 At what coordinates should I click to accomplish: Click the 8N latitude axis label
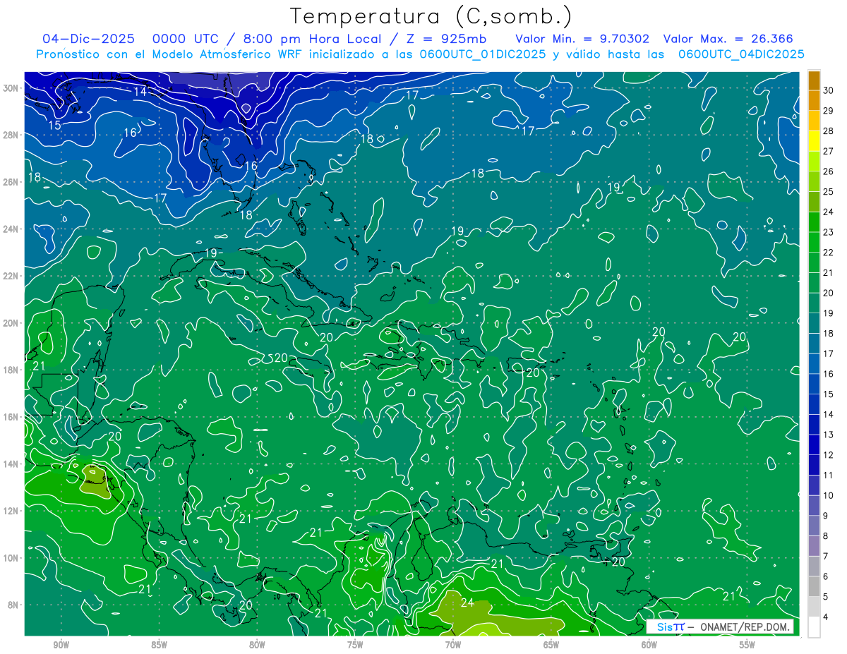(14, 605)
